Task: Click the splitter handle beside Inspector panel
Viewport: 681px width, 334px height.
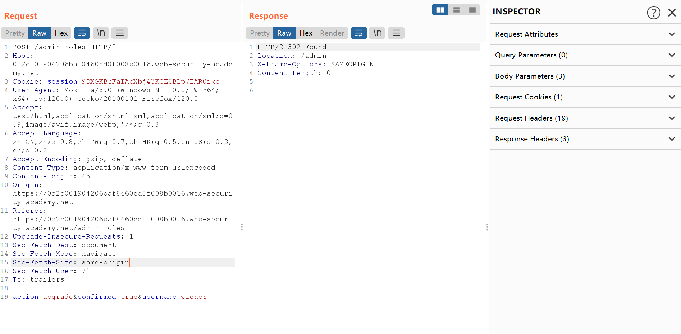Action: click(487, 227)
